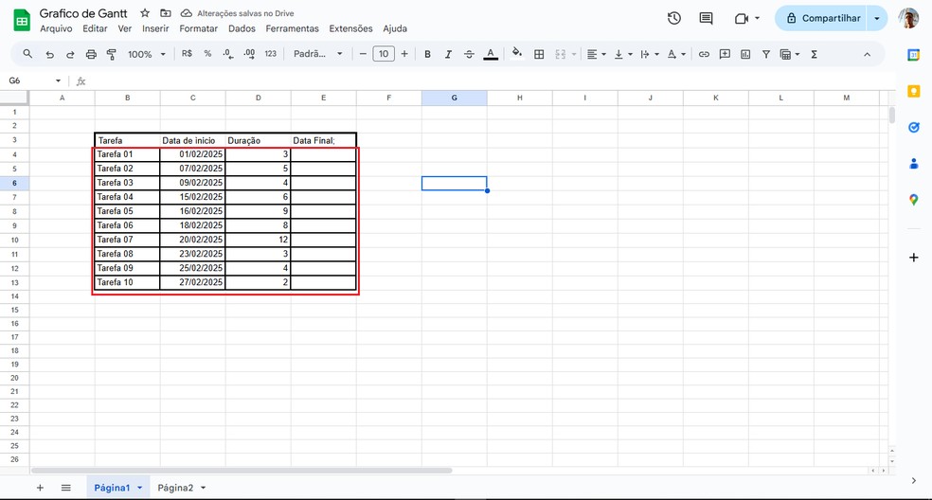Viewport: 932px width, 500px height.
Task: Toggle bold formatting
Action: pos(427,54)
